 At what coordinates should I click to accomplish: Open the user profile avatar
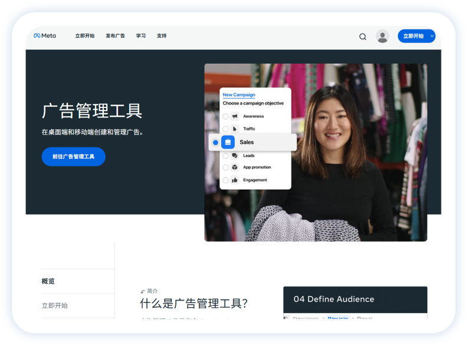382,36
